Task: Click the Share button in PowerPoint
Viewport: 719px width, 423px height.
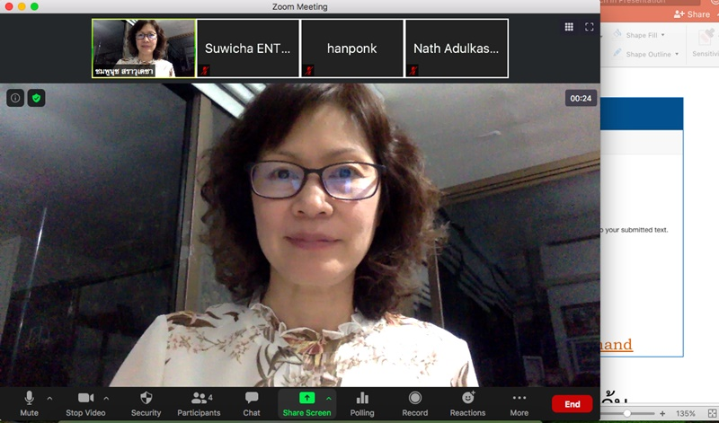Action: tap(692, 14)
